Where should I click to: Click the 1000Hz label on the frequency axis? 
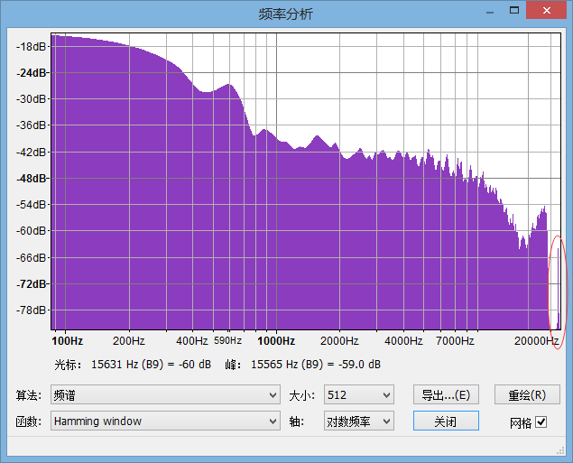pos(276,341)
